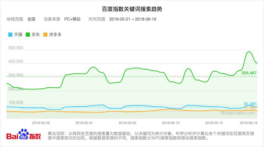Click the 100,000 y-axis label
The width and height of the screenshot is (264, 147).
click(16, 102)
